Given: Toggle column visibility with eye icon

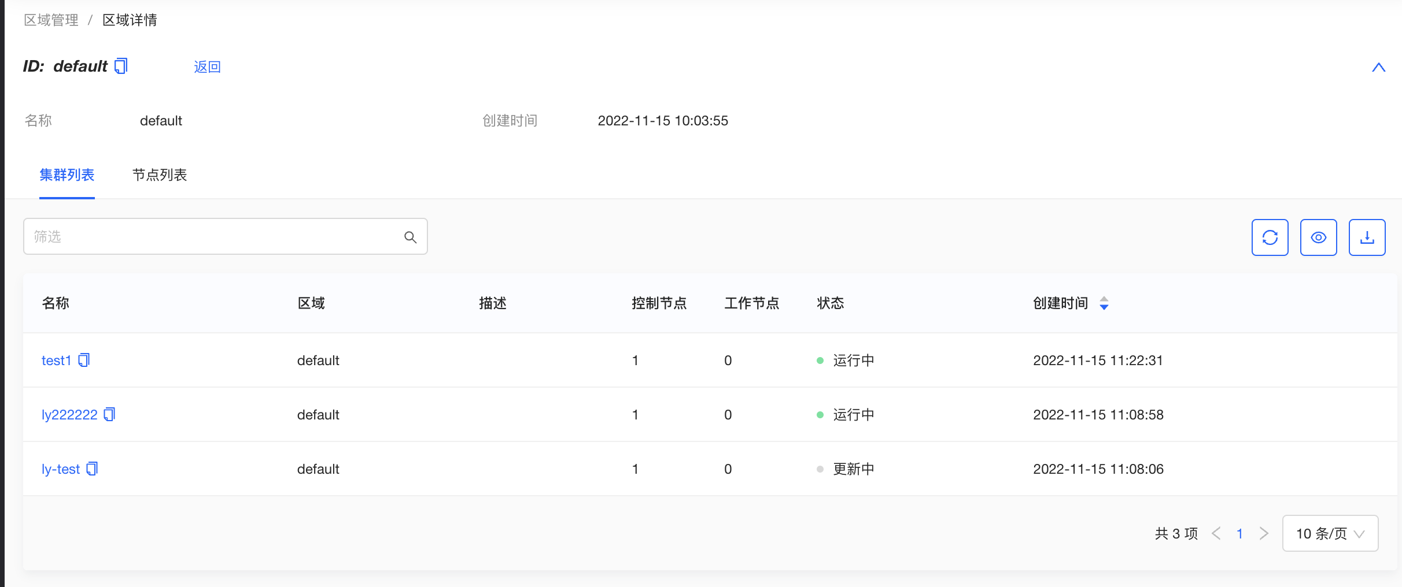Looking at the screenshot, I should pos(1318,237).
